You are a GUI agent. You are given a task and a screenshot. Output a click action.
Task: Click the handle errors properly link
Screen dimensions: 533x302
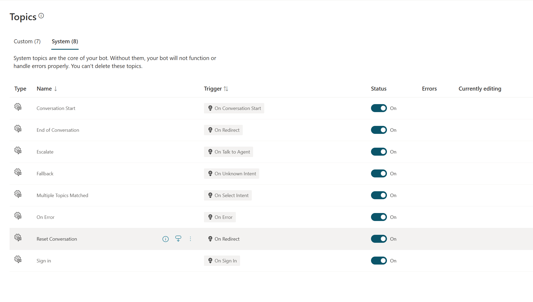[x=40, y=66]
